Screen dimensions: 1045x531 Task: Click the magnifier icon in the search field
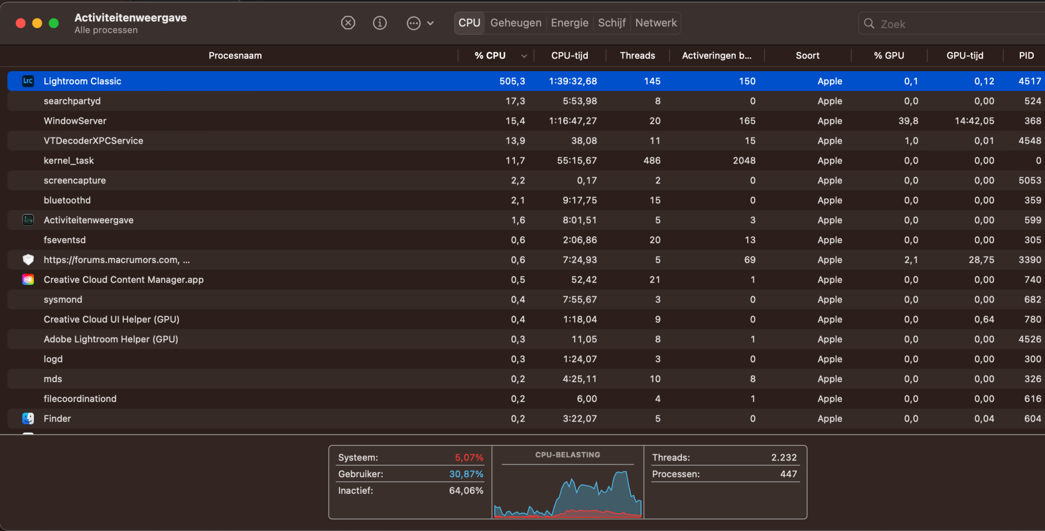pyautogui.click(x=869, y=24)
